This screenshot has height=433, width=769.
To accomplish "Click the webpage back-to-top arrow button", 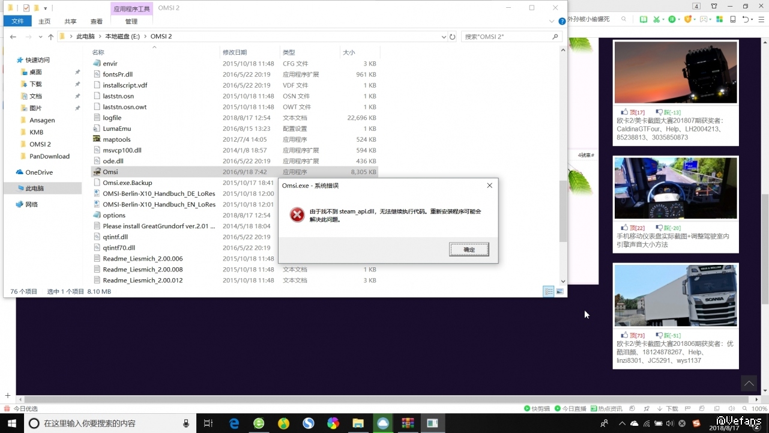I will tap(749, 383).
